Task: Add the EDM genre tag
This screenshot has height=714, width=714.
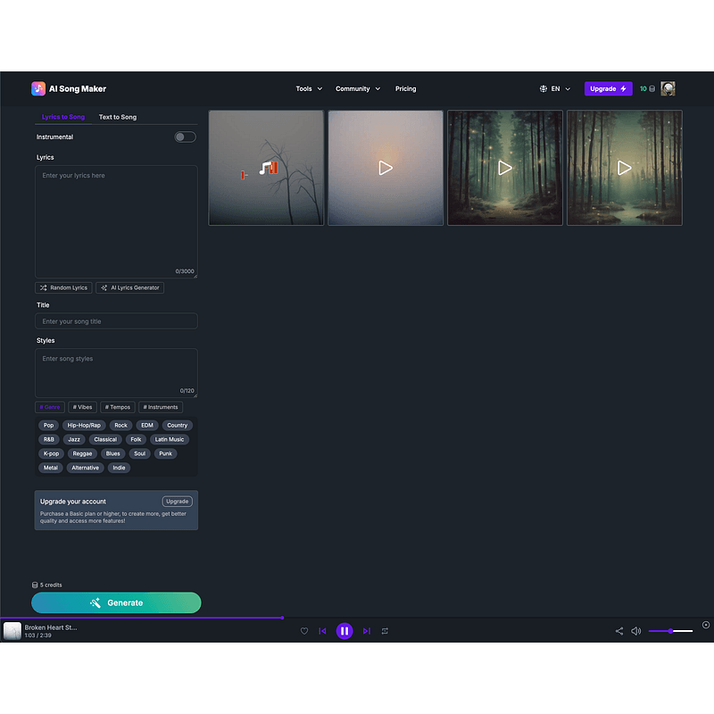Action: coord(147,426)
